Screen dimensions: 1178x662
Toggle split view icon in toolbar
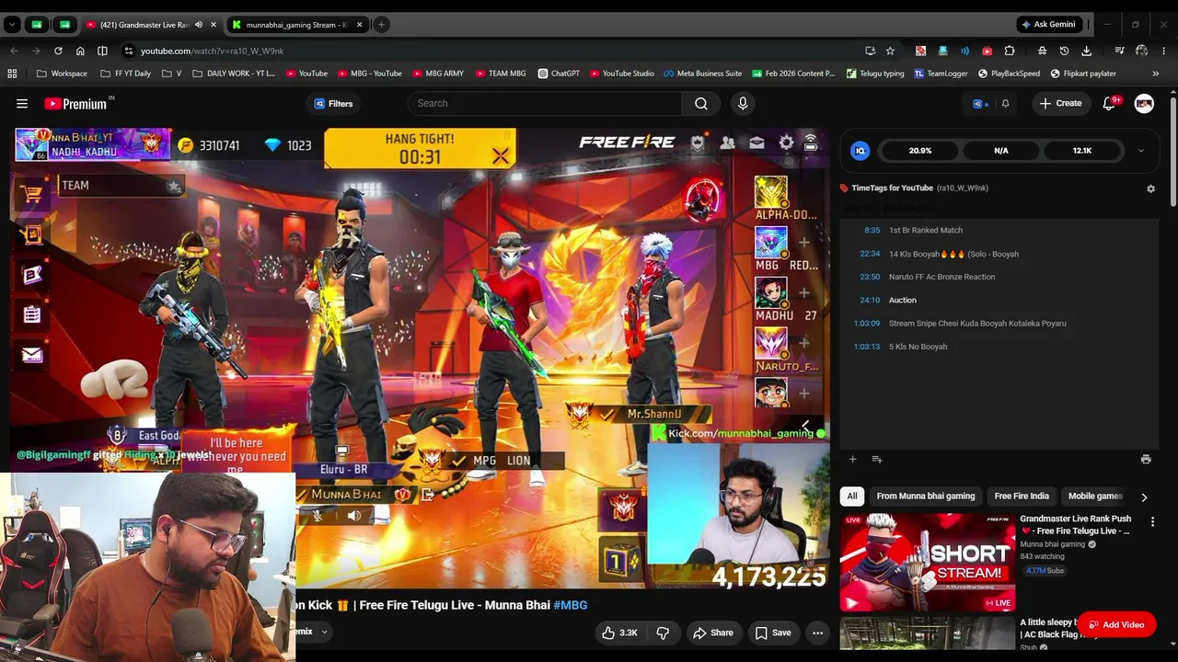[102, 51]
